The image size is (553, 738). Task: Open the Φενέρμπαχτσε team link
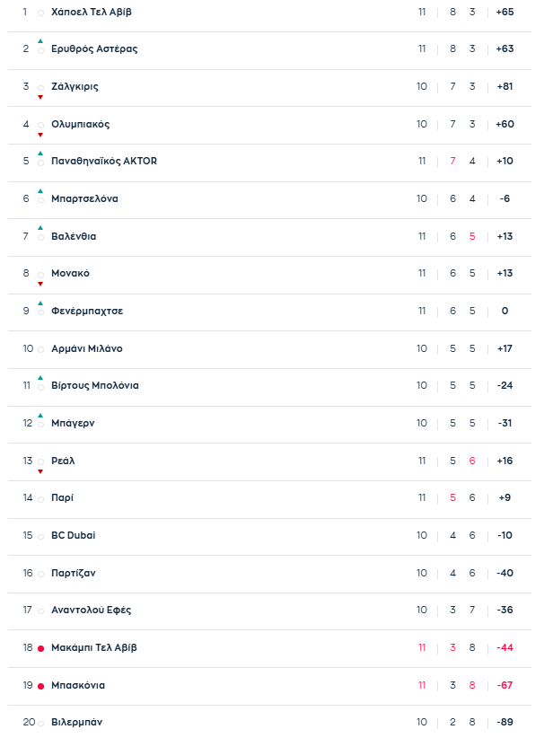[x=87, y=311]
